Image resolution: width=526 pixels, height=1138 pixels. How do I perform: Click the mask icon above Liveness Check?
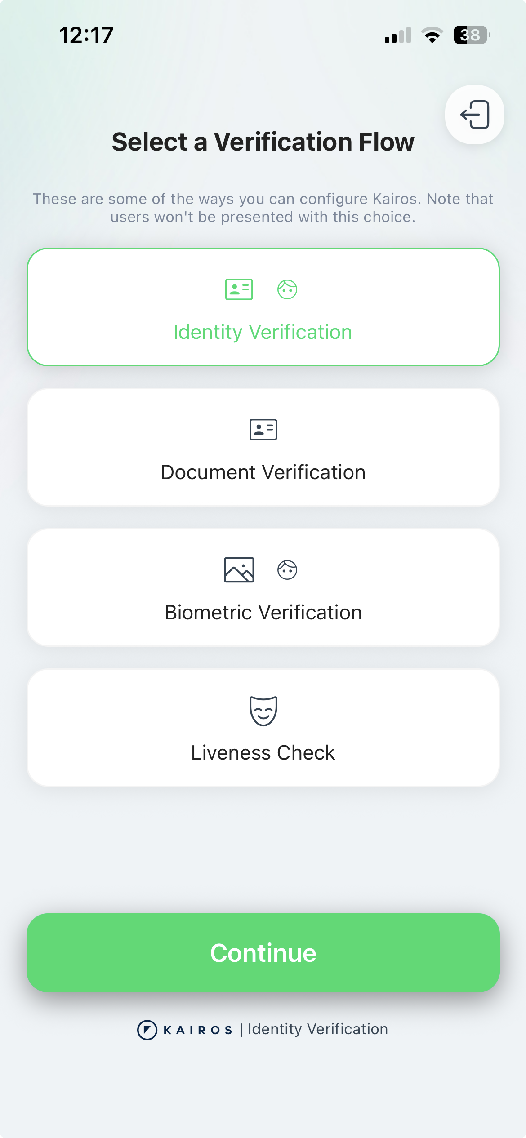tap(263, 711)
